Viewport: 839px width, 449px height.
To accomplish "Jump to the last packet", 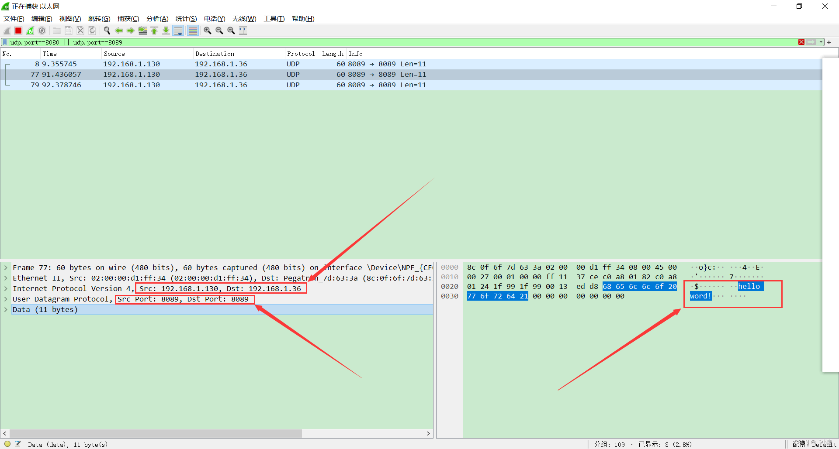I will 166,31.
